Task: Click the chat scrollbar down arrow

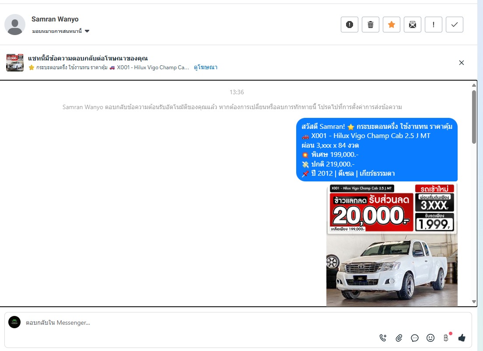Action: pos(474,301)
